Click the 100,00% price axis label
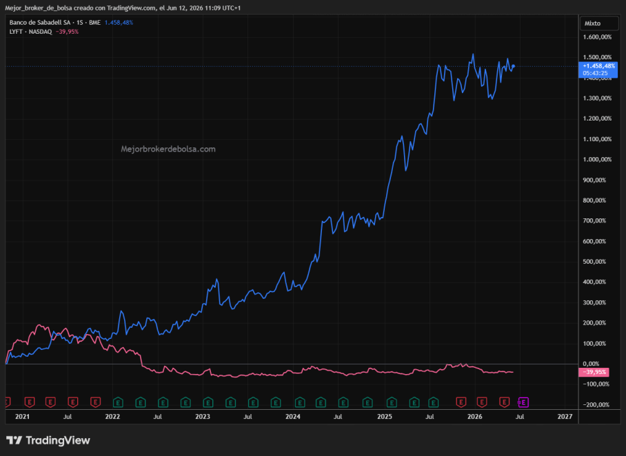Viewport: 626px width, 456px height. point(594,344)
